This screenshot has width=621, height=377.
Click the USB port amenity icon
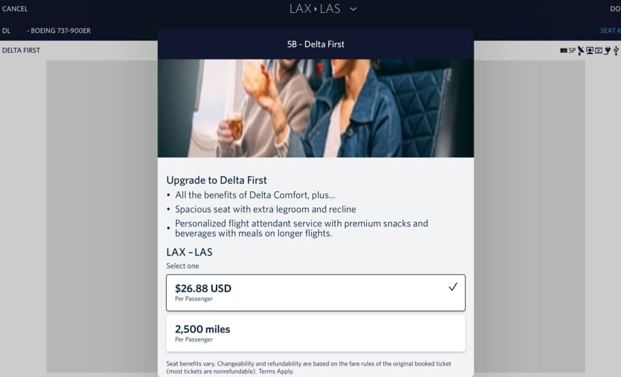point(615,50)
